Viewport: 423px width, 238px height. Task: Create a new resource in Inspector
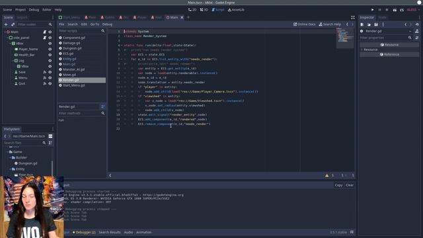(362, 24)
